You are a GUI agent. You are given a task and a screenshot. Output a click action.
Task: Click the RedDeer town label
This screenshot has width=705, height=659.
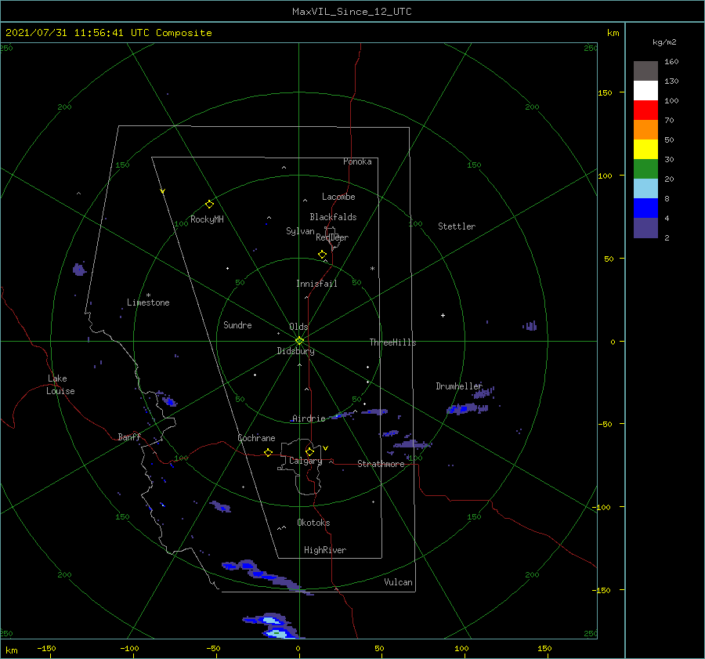[332, 237]
